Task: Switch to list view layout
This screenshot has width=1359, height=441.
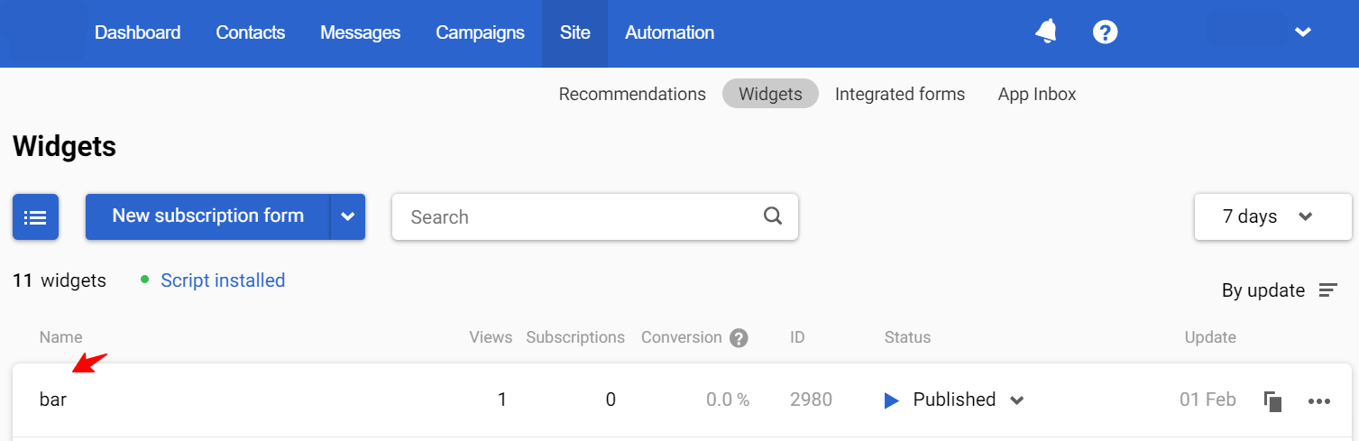Action: coord(35,217)
